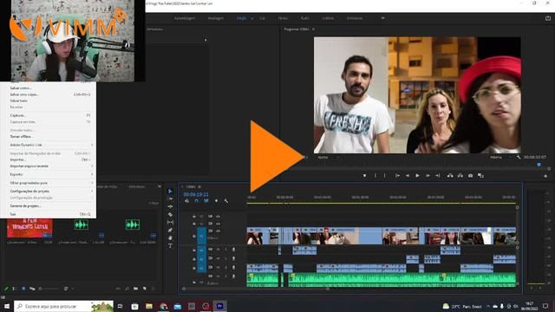This screenshot has width=555, height=312.
Task: Switch to the Cor workspace tab
Action: (262, 18)
